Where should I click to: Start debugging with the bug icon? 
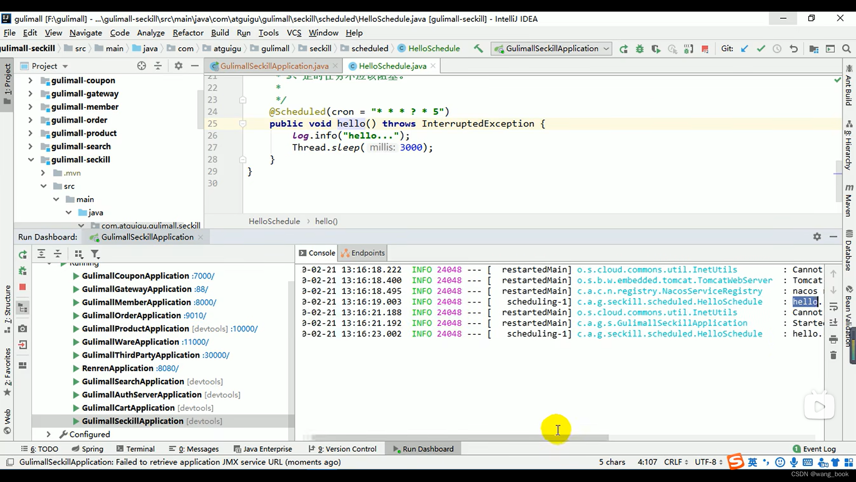pos(640,49)
